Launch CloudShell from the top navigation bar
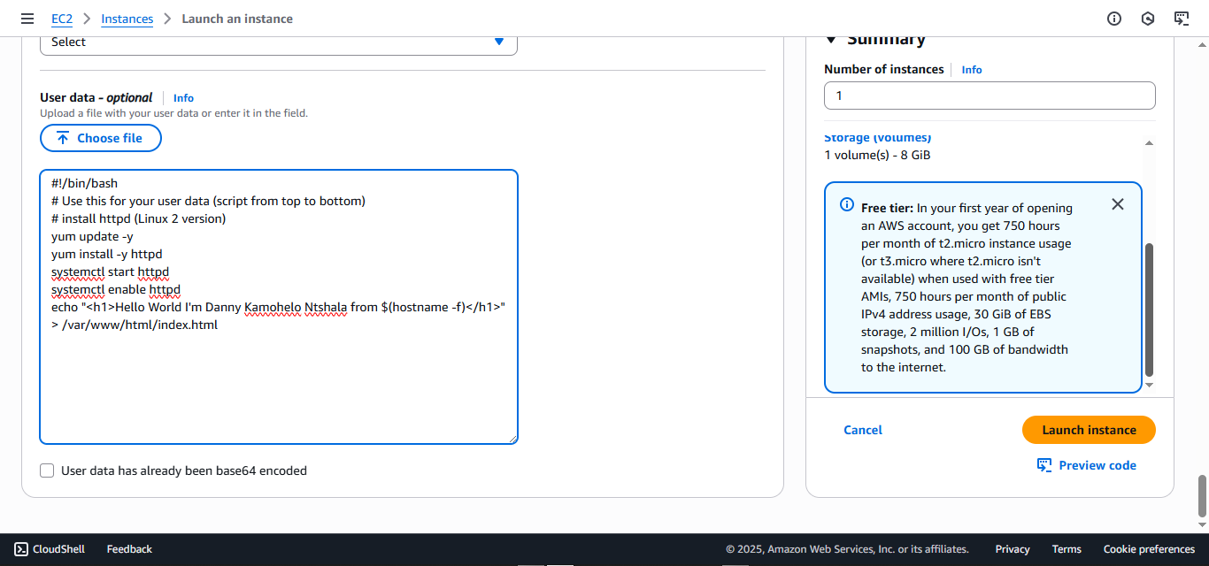The width and height of the screenshot is (1209, 566). tap(1181, 18)
